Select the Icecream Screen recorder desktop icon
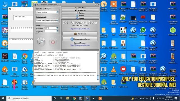The height and width of the screenshot is (101, 180). tap(114, 6)
